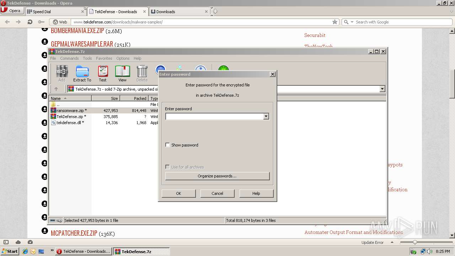Click the Opera address bar URL field

201,22
